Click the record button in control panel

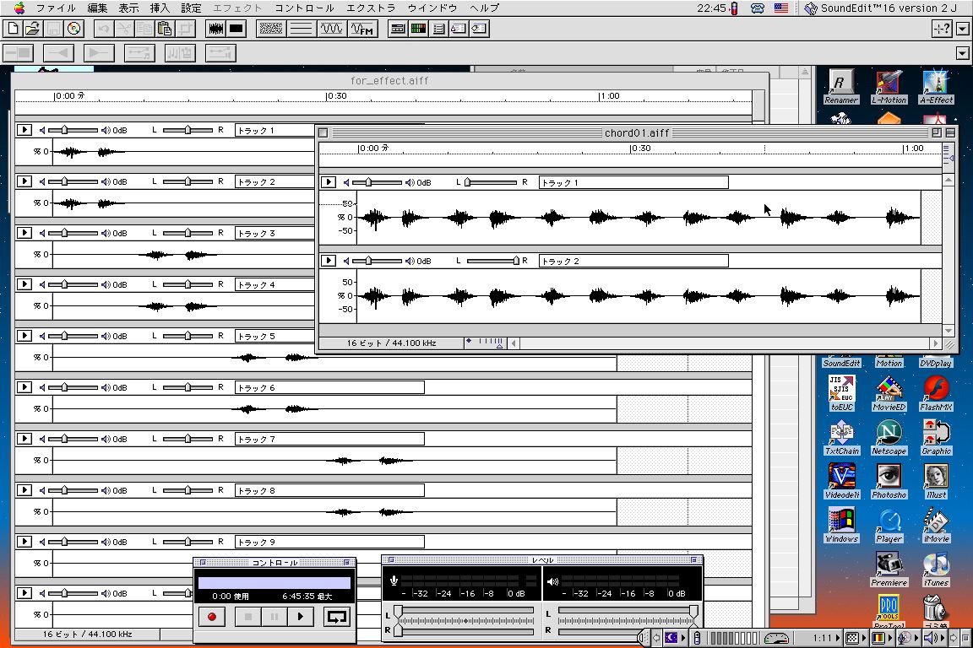tap(212, 617)
